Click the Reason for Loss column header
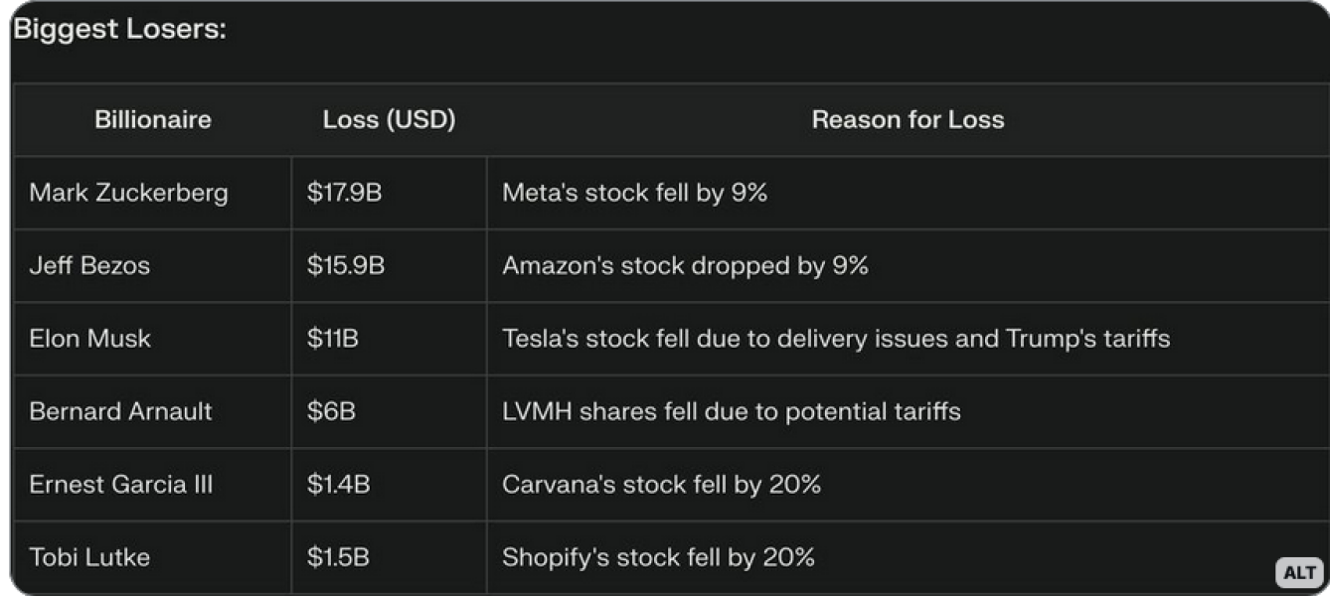1330x596 pixels. point(908,120)
